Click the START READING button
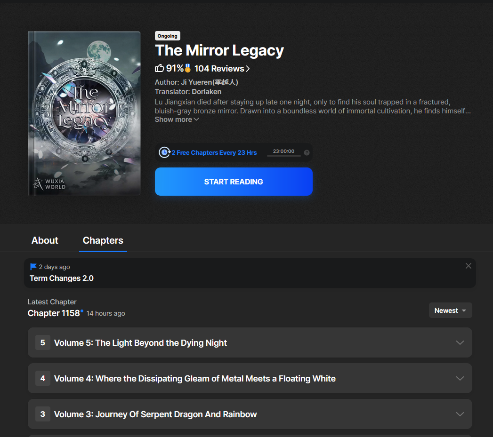Viewport: 493px width, 437px height. (234, 182)
